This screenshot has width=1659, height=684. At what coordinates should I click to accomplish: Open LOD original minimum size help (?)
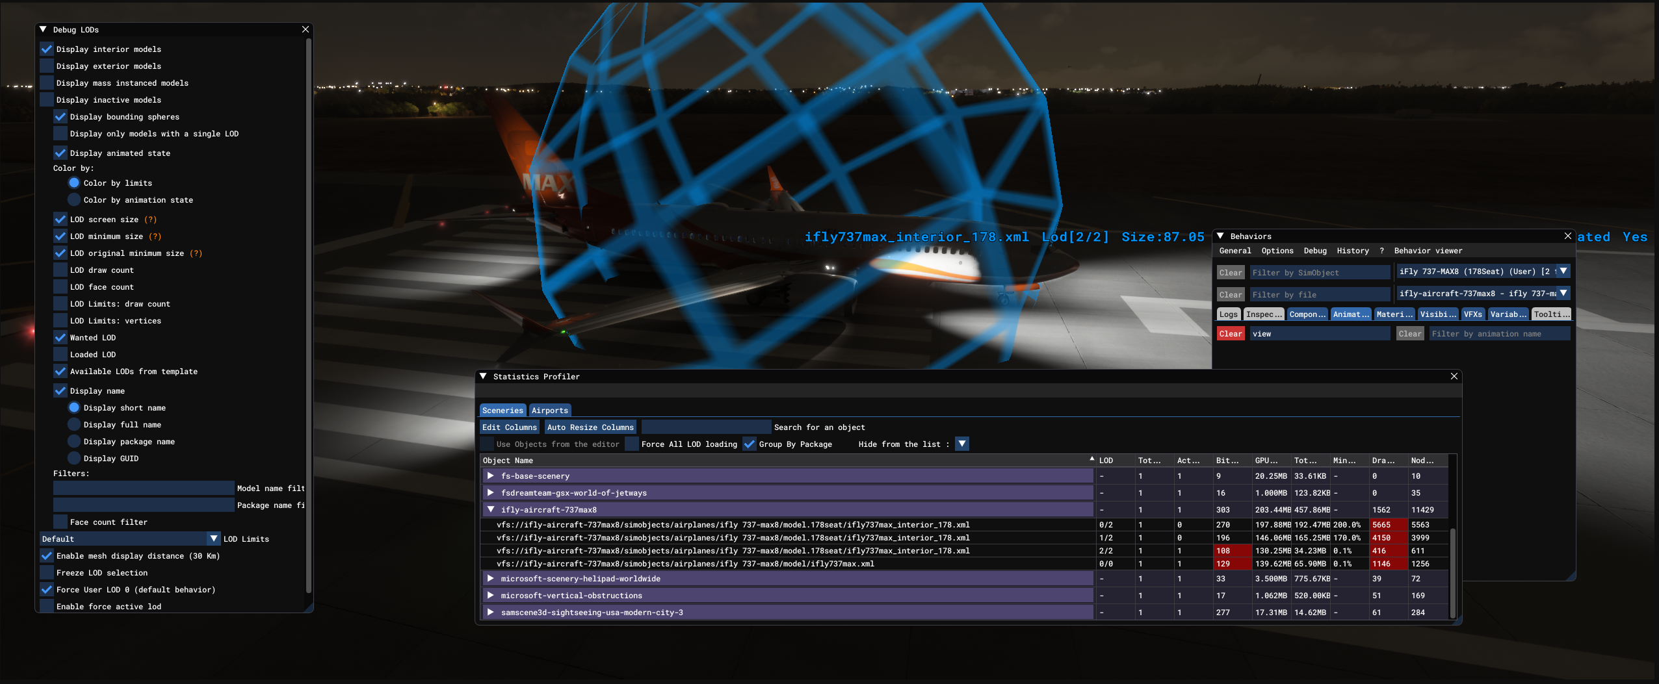tap(196, 253)
